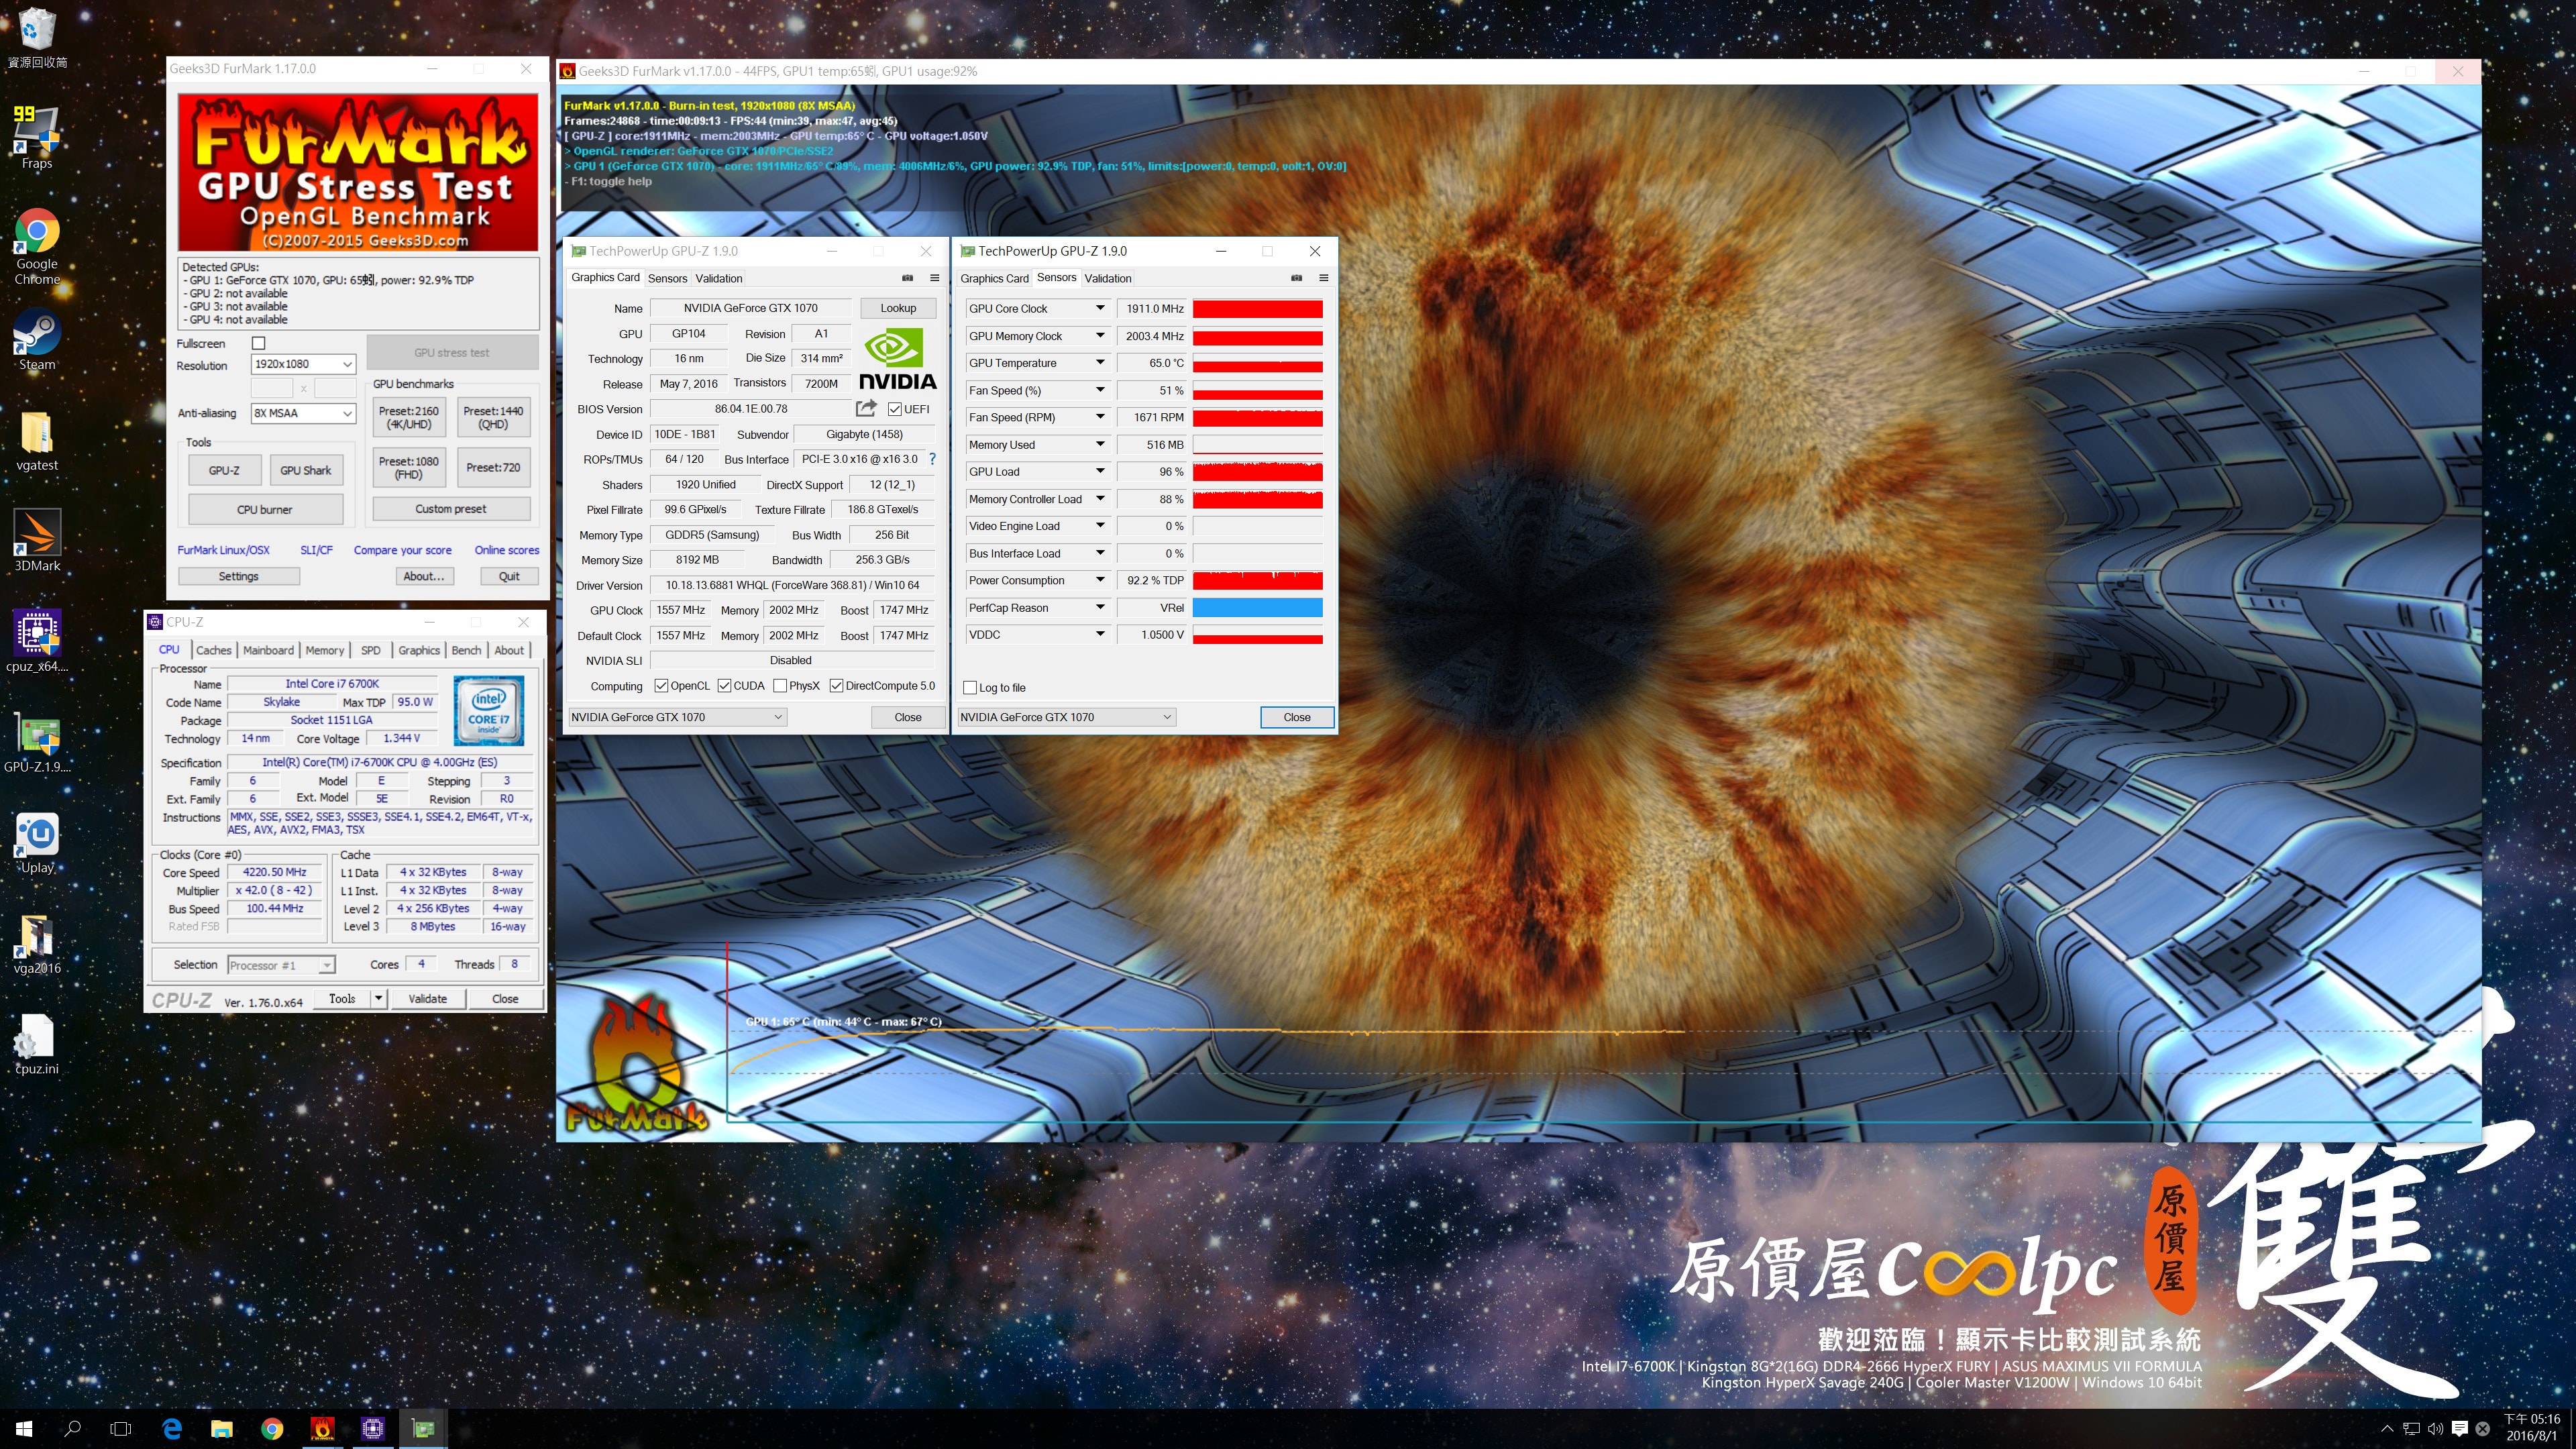The height and width of the screenshot is (1449, 2576).
Task: Click the BIOS share/export icon in GPU-Z
Action: pos(866,408)
